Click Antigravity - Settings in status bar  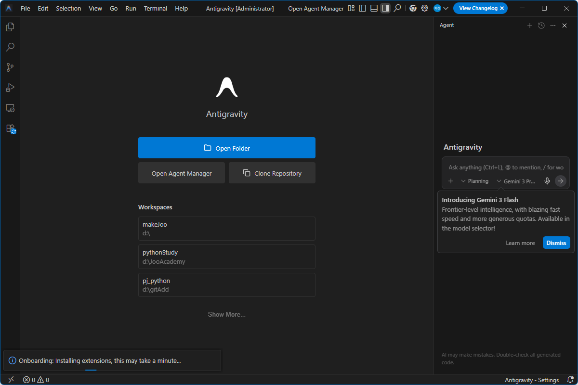click(532, 380)
